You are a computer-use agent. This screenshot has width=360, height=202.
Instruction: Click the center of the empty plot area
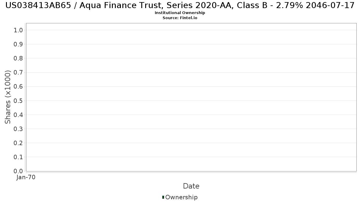coord(191,97)
